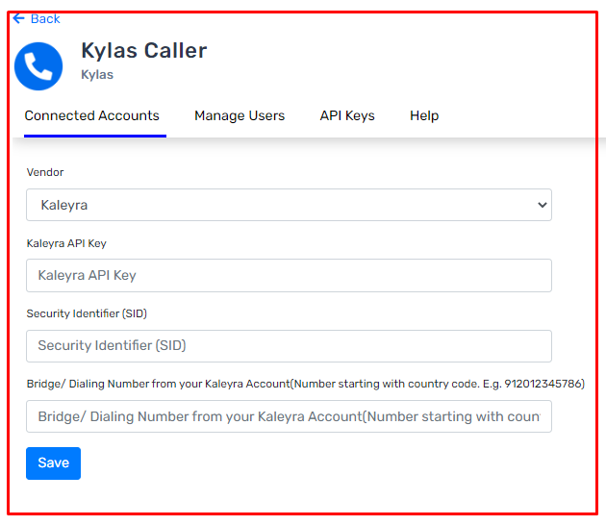This screenshot has width=606, height=525.
Task: Click the Kylas Caller phone logo
Action: [38, 66]
